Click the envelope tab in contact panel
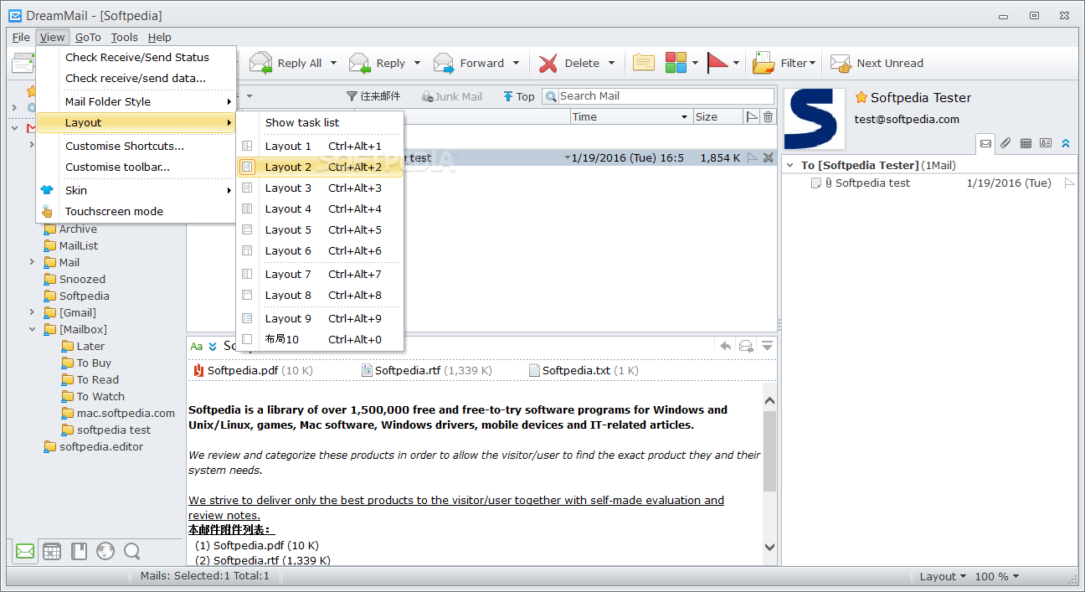The width and height of the screenshot is (1085, 592). coord(985,143)
